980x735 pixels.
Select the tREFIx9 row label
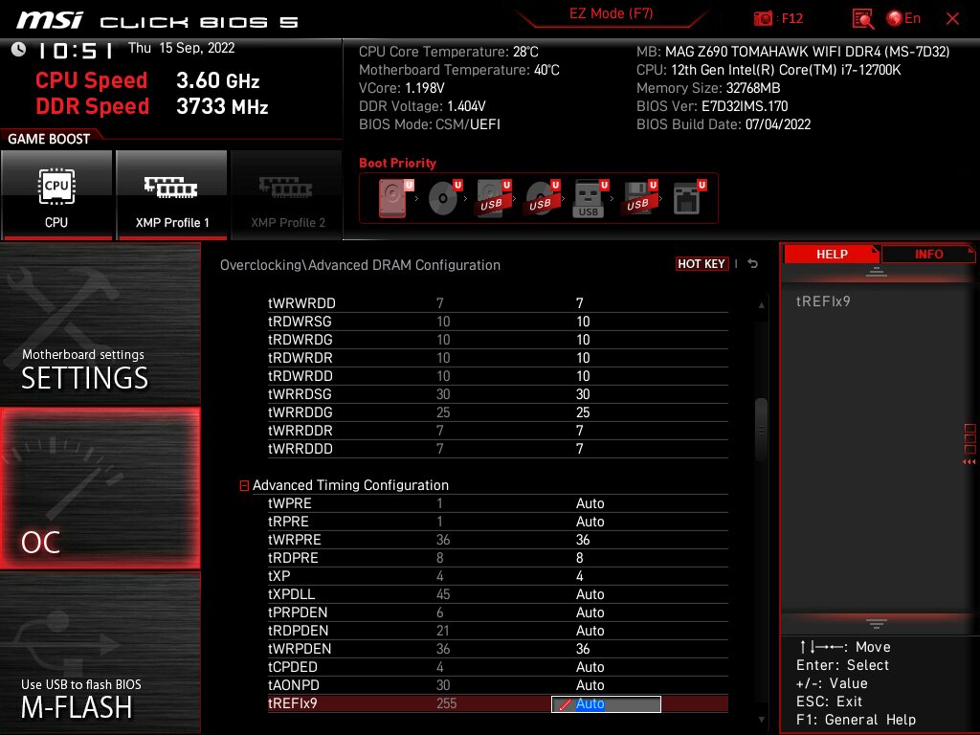tap(293, 703)
